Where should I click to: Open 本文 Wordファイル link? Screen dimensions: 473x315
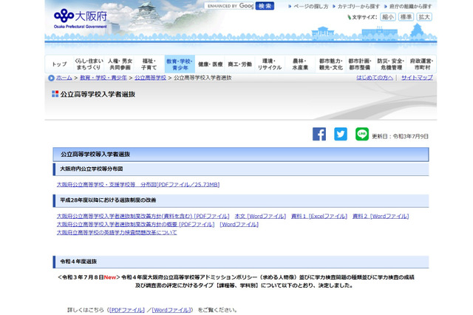click(260, 216)
